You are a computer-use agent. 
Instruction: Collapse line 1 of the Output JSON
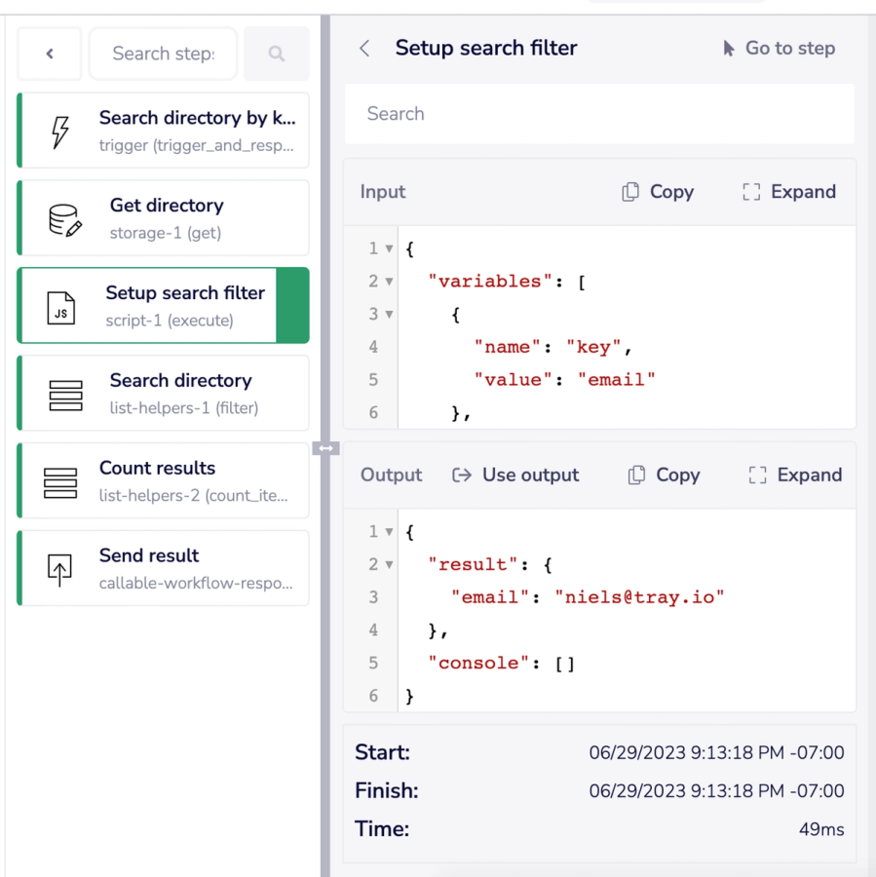(x=389, y=531)
